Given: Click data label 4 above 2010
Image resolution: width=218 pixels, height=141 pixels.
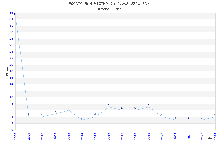Looking at the screenshot, I should 42,114.
